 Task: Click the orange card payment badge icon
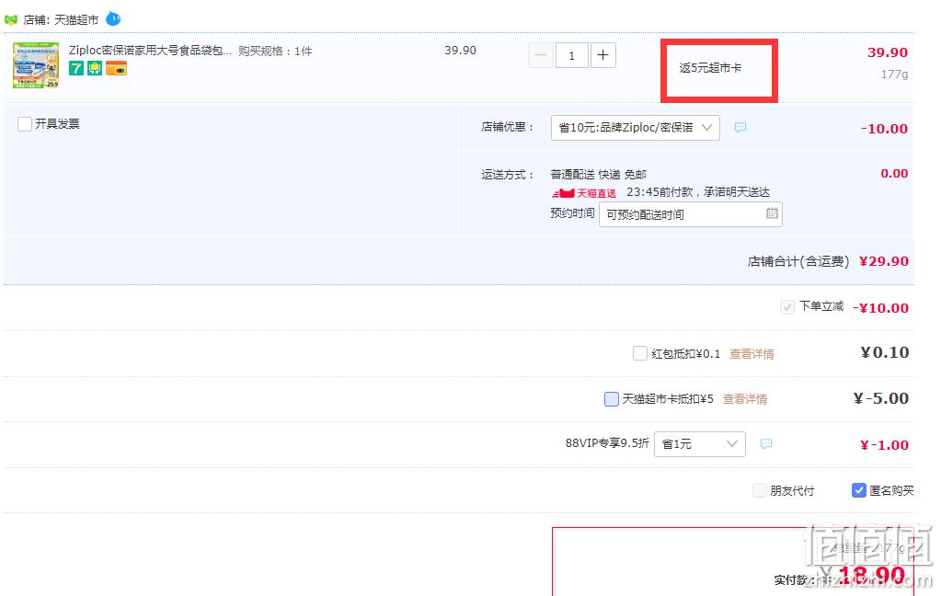[x=117, y=68]
